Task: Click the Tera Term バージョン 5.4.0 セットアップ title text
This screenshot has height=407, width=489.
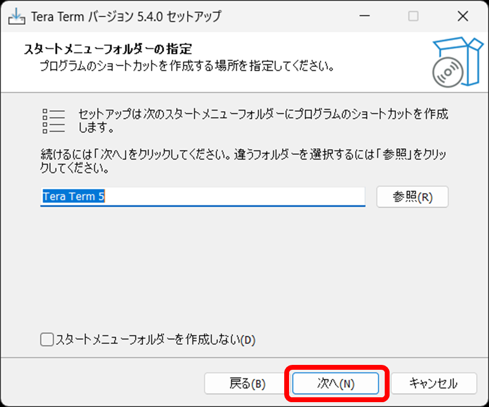Action: [126, 17]
